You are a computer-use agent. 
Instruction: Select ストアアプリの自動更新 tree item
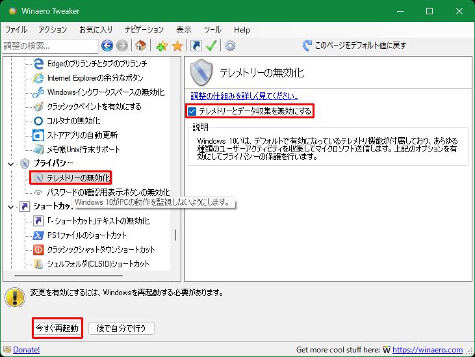click(x=82, y=135)
